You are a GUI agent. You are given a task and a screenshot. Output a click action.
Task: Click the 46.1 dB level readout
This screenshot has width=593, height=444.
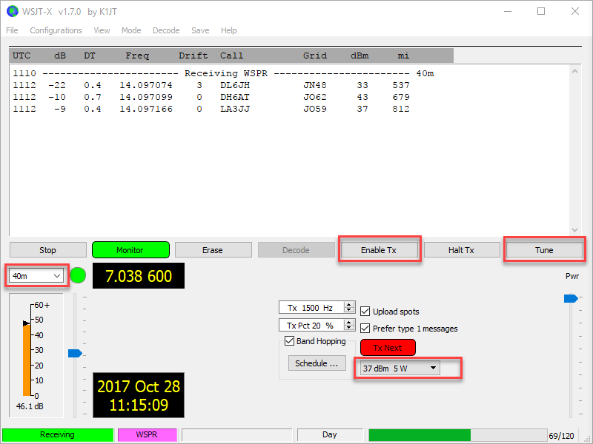click(30, 406)
